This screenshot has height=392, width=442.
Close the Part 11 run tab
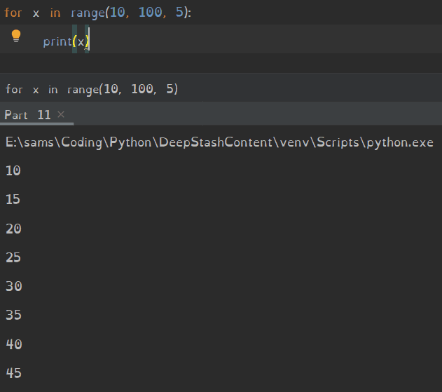pyautogui.click(x=61, y=114)
